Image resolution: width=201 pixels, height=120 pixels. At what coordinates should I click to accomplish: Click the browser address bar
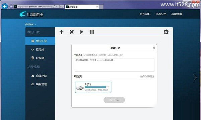pyautogui.click(x=35, y=7)
